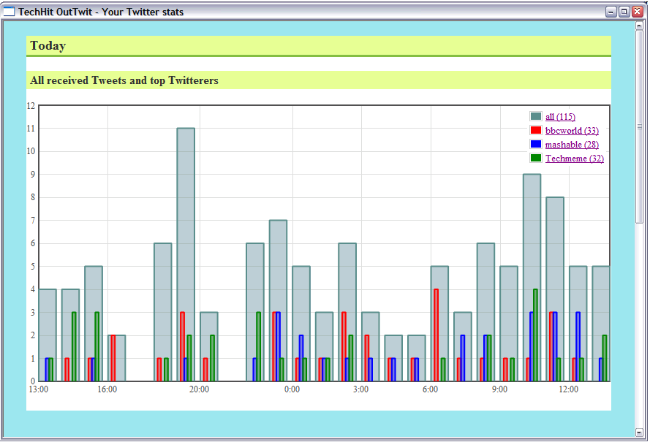
Task: Close the TechHit OutTwit window
Action: click(x=636, y=12)
